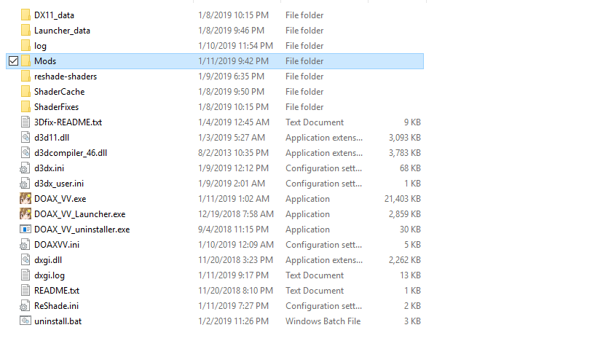Select the reshade-shaders folder icon
This screenshot has height=349, width=595.
point(25,77)
